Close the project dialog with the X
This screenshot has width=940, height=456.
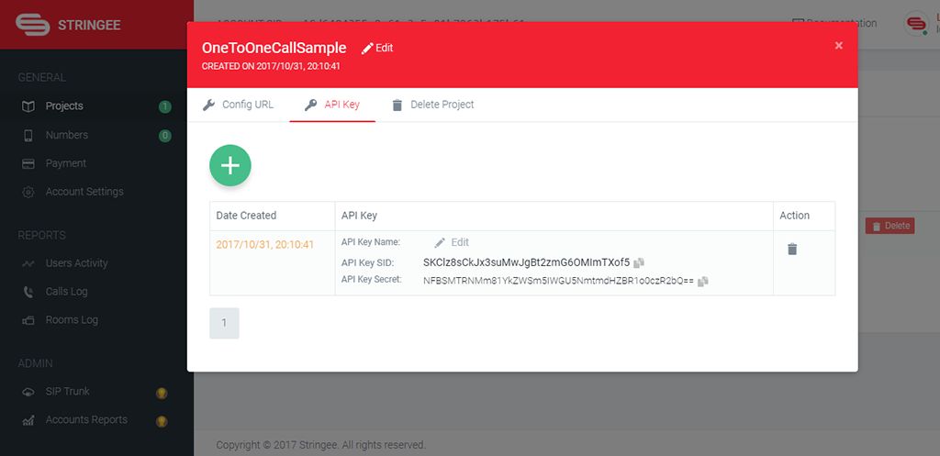pyautogui.click(x=839, y=46)
